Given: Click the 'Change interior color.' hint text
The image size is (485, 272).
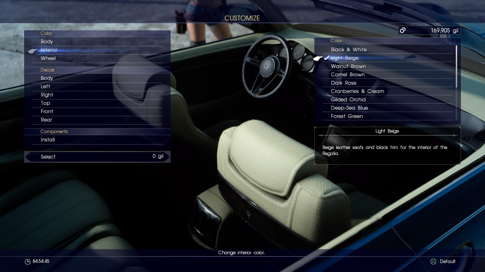Looking at the screenshot, I should point(241,253).
